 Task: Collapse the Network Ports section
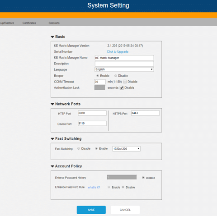pos(52,104)
